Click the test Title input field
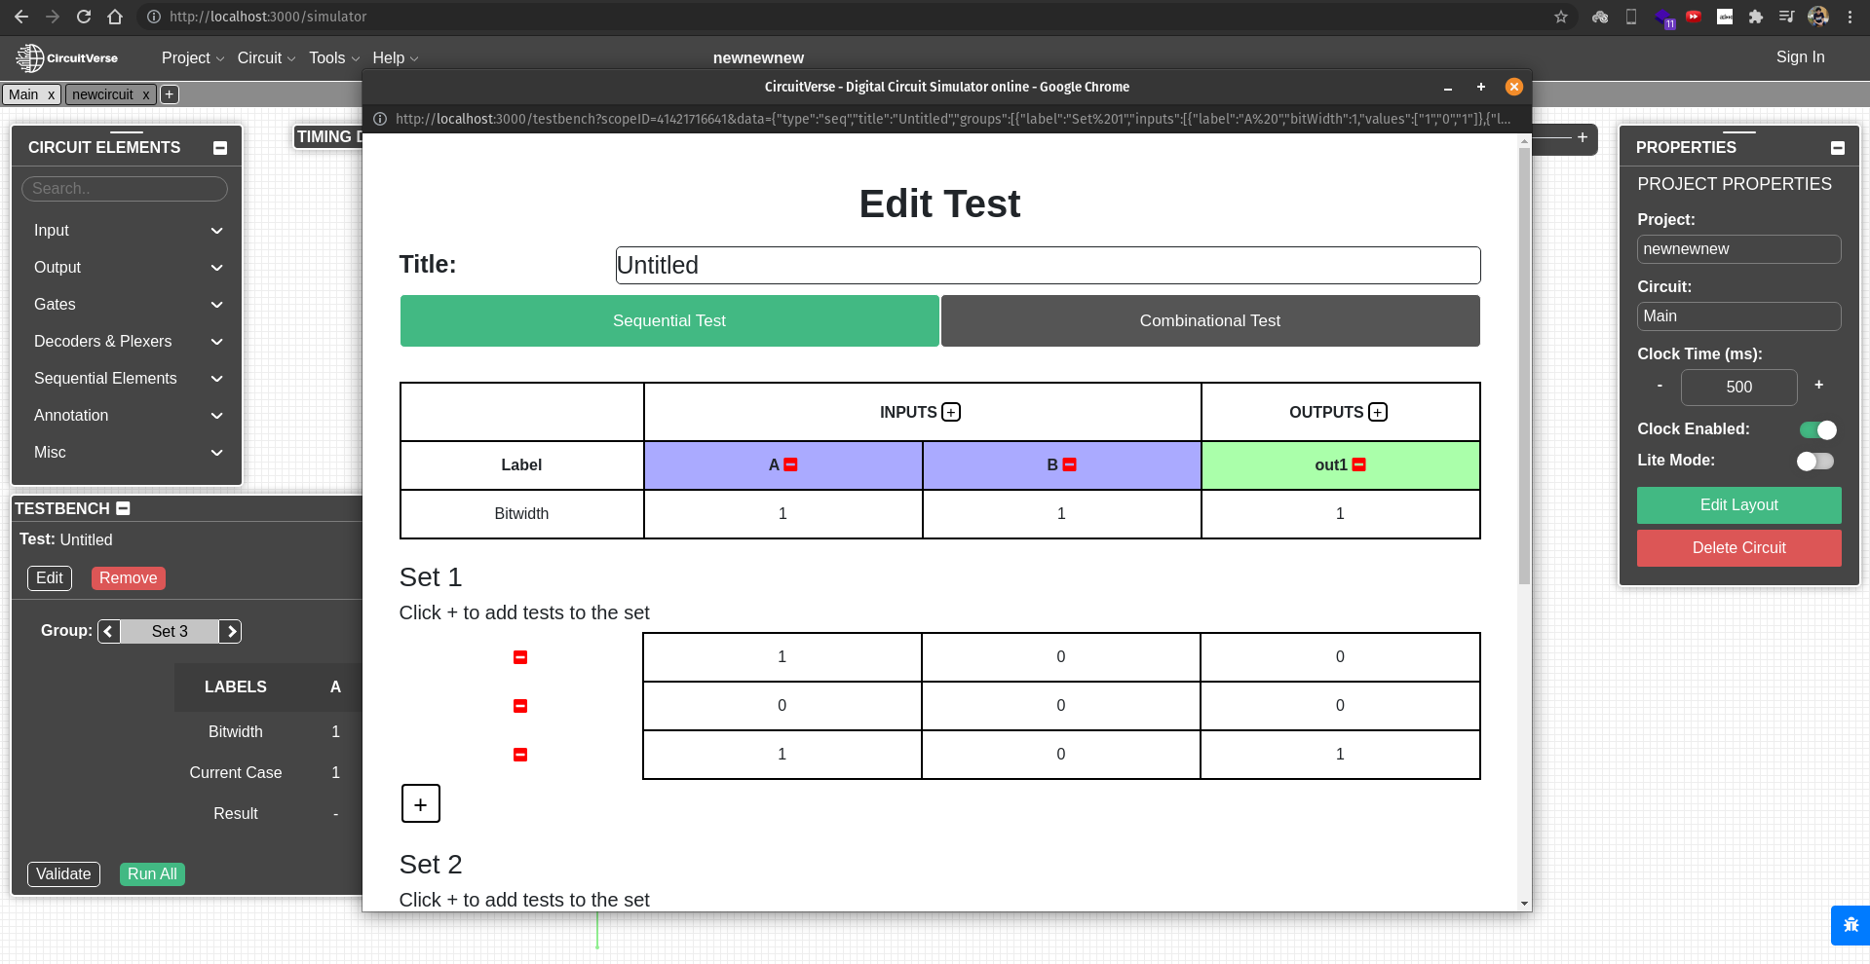The image size is (1870, 964). click(1047, 265)
